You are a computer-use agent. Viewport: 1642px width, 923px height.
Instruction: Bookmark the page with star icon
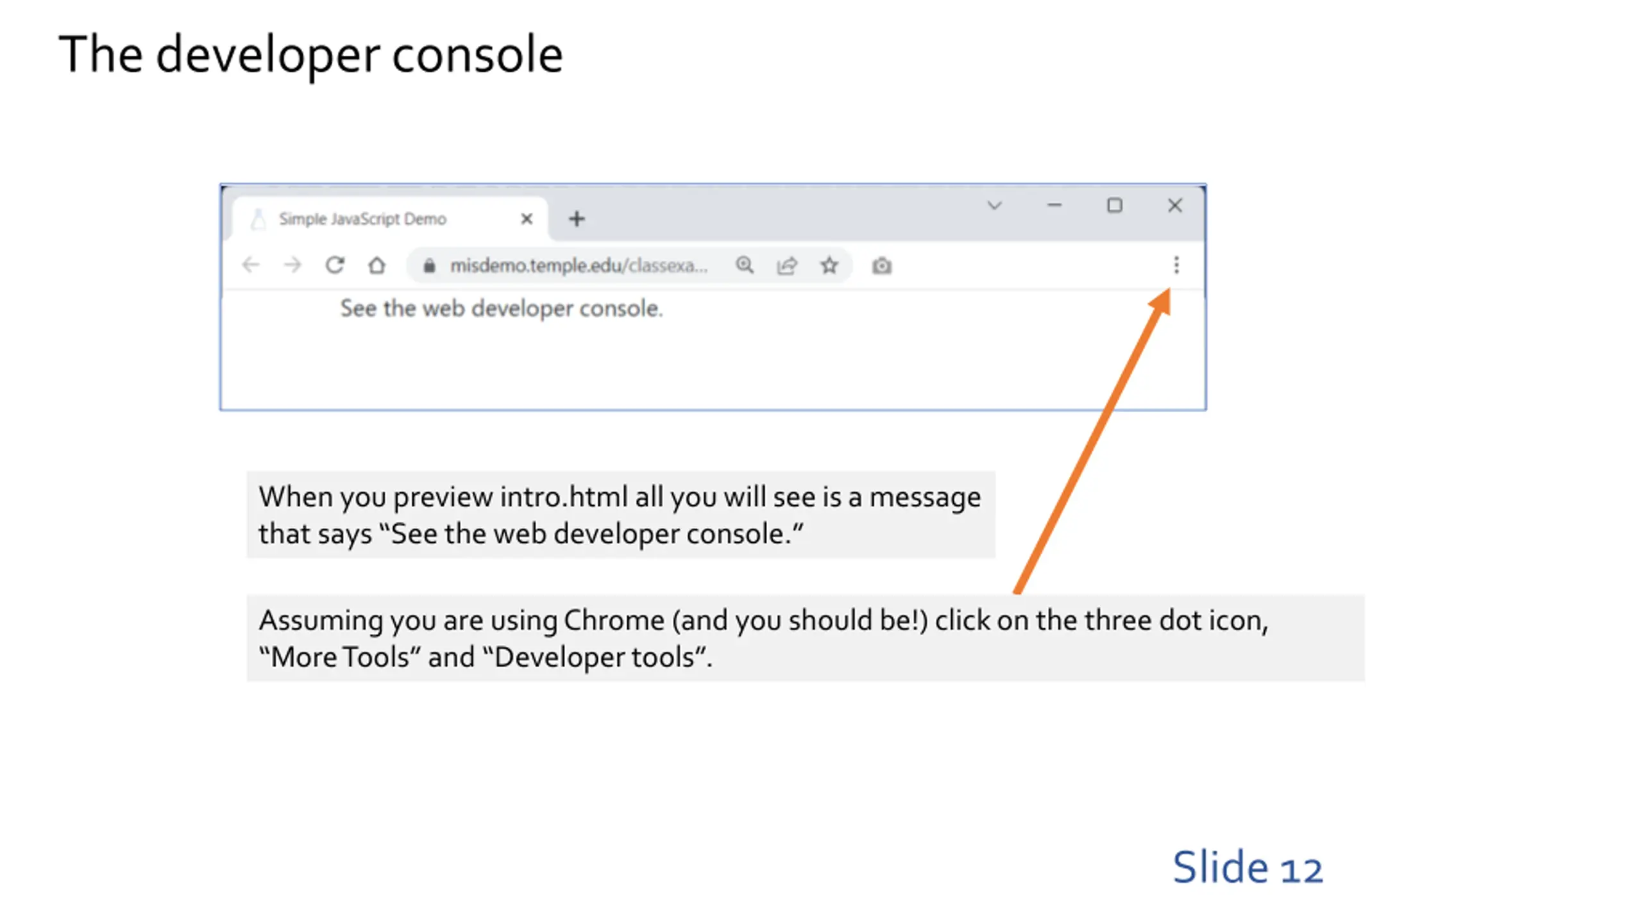pos(829,265)
